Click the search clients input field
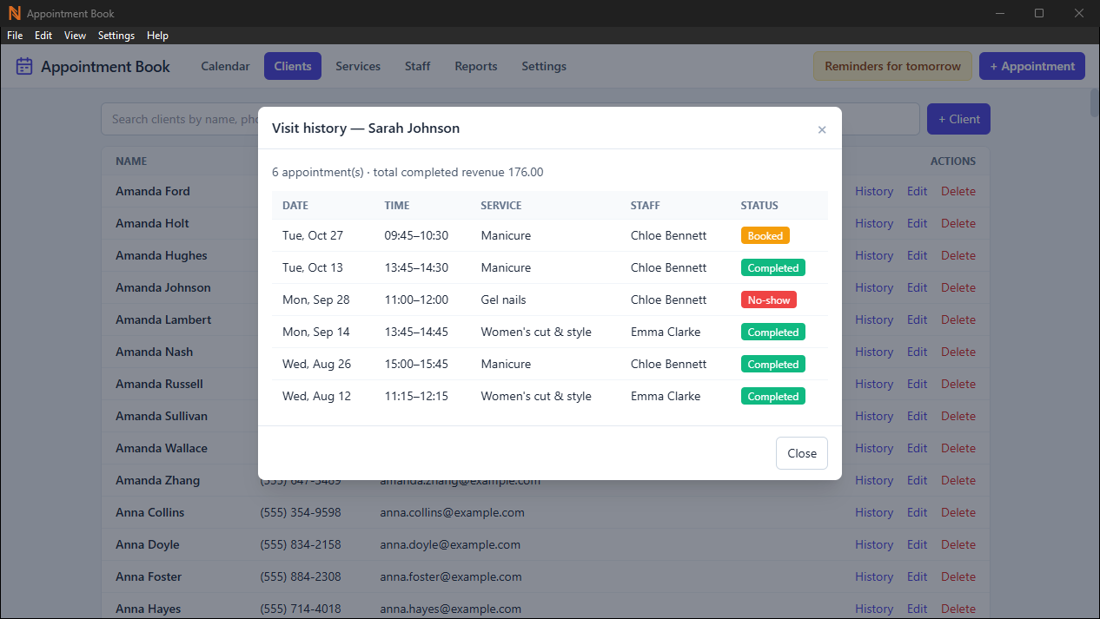The height and width of the screenshot is (619, 1100). [x=510, y=119]
